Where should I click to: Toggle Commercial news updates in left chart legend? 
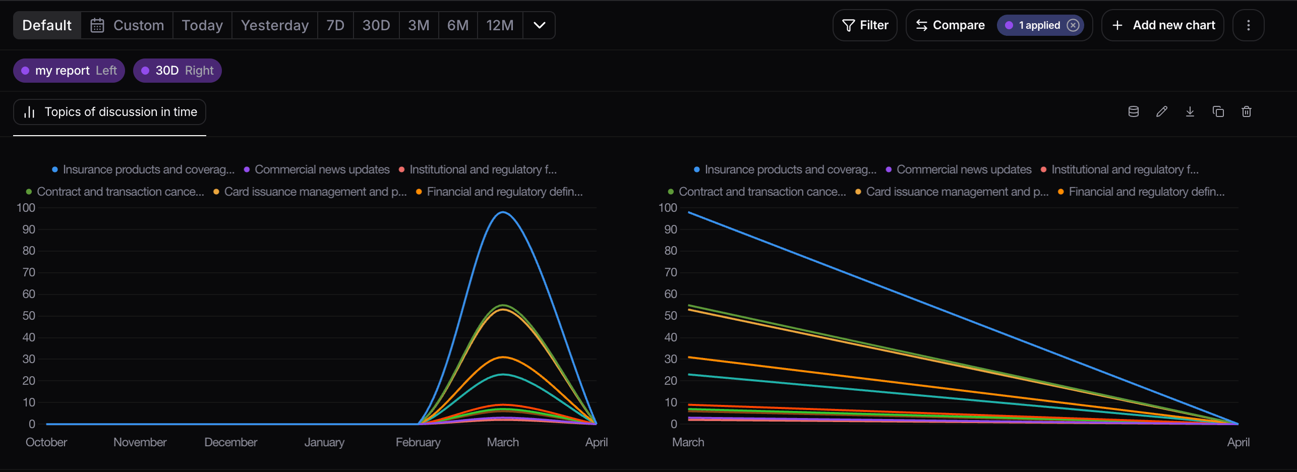click(317, 169)
